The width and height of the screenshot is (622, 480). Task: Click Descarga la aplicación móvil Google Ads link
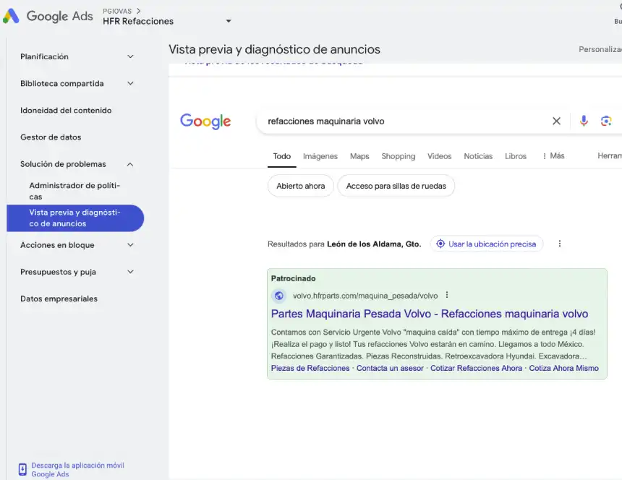(x=78, y=470)
